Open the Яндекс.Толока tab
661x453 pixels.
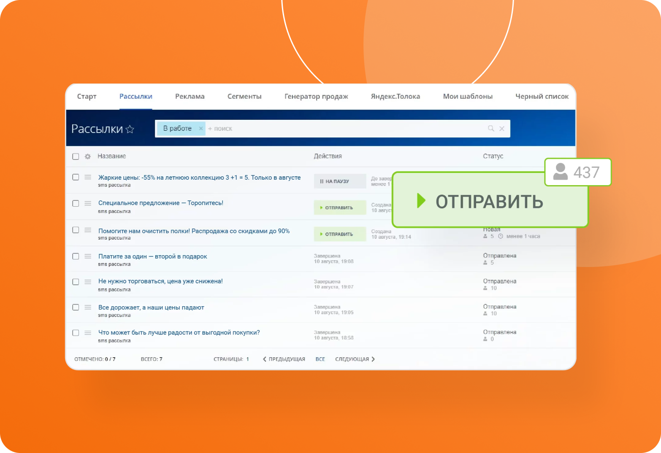(395, 97)
